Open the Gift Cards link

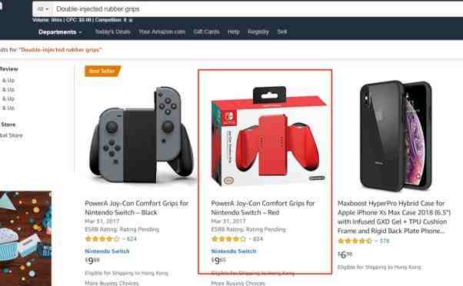pos(206,32)
